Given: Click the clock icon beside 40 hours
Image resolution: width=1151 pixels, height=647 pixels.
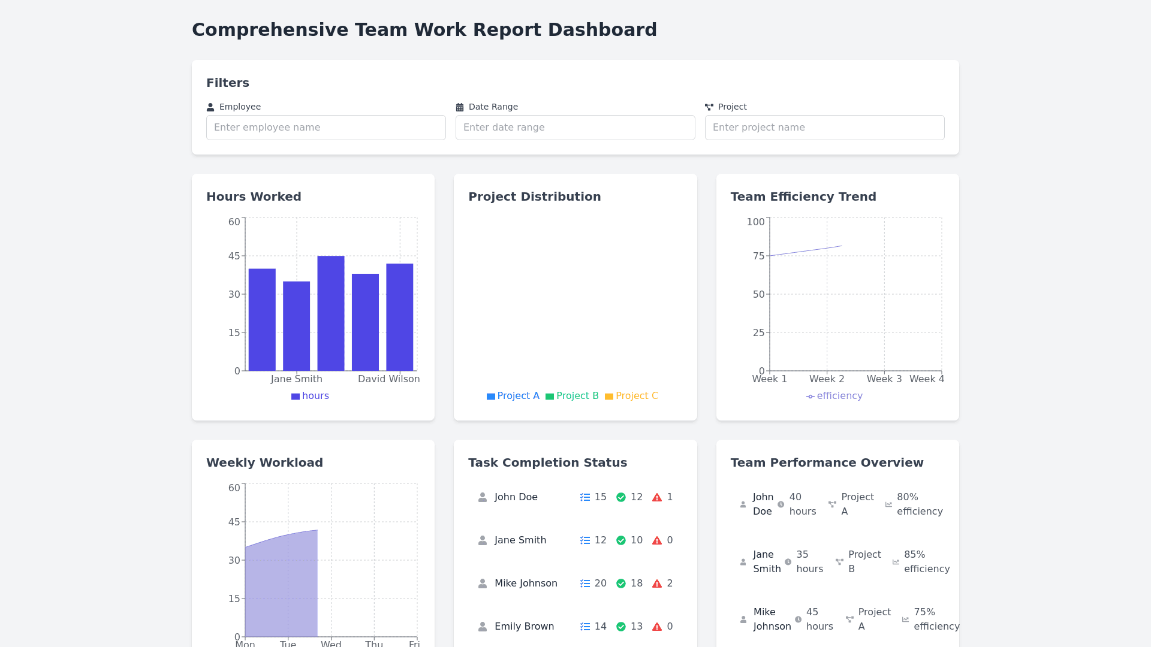Looking at the screenshot, I should (781, 504).
